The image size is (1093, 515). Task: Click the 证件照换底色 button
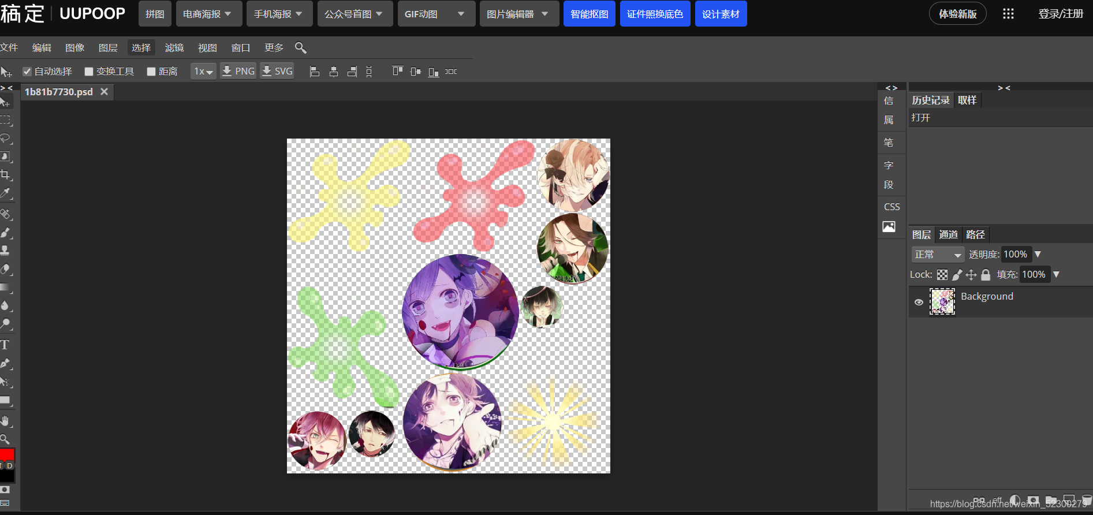[655, 14]
